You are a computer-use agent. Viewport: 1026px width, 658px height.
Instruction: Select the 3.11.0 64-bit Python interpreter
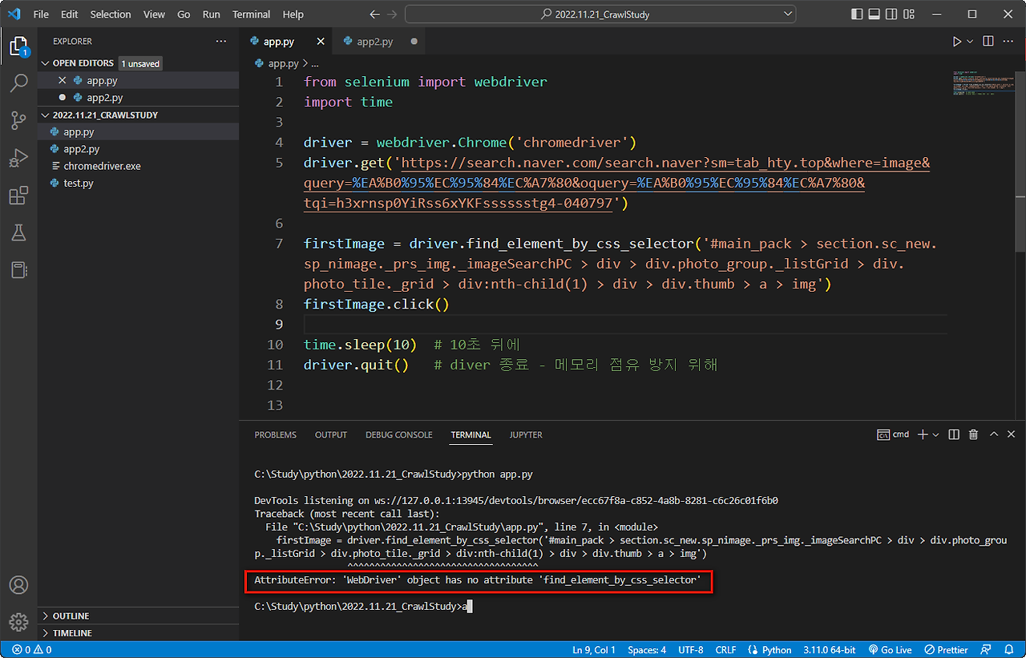click(x=829, y=649)
